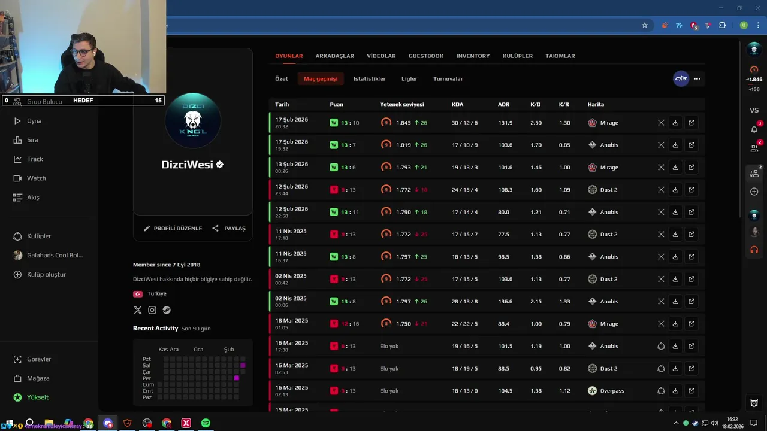Click PROFİLİ DÜZENLE button

click(x=173, y=229)
